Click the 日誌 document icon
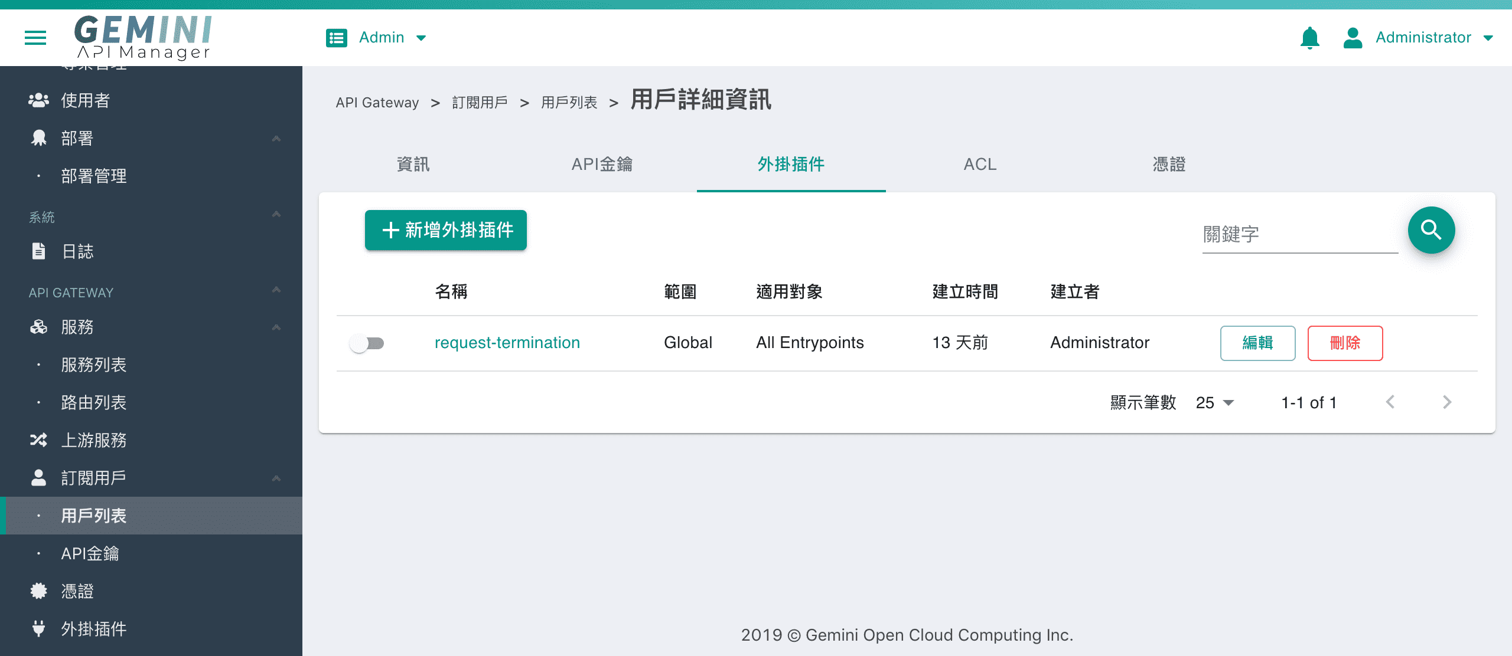This screenshot has width=1512, height=656. 38,251
